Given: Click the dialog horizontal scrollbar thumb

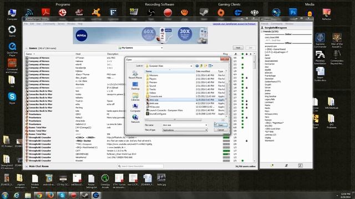Looking at the screenshot, I should coord(174,119).
